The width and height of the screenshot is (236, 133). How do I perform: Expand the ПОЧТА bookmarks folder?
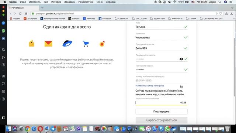point(191,18)
